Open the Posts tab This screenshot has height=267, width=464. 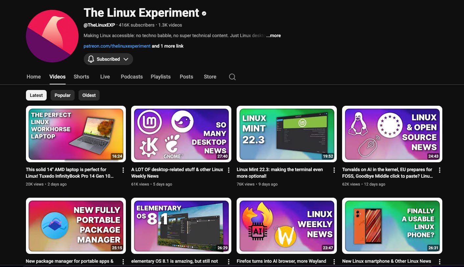click(186, 77)
